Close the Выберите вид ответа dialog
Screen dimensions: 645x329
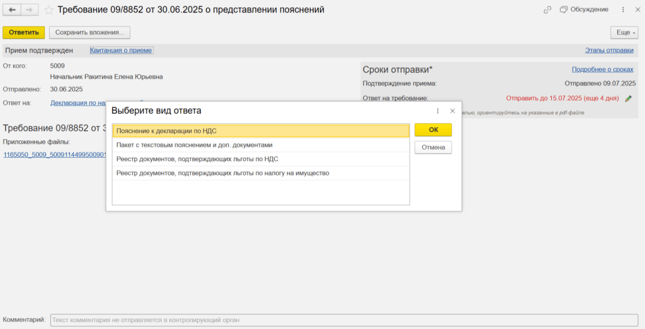(x=452, y=111)
